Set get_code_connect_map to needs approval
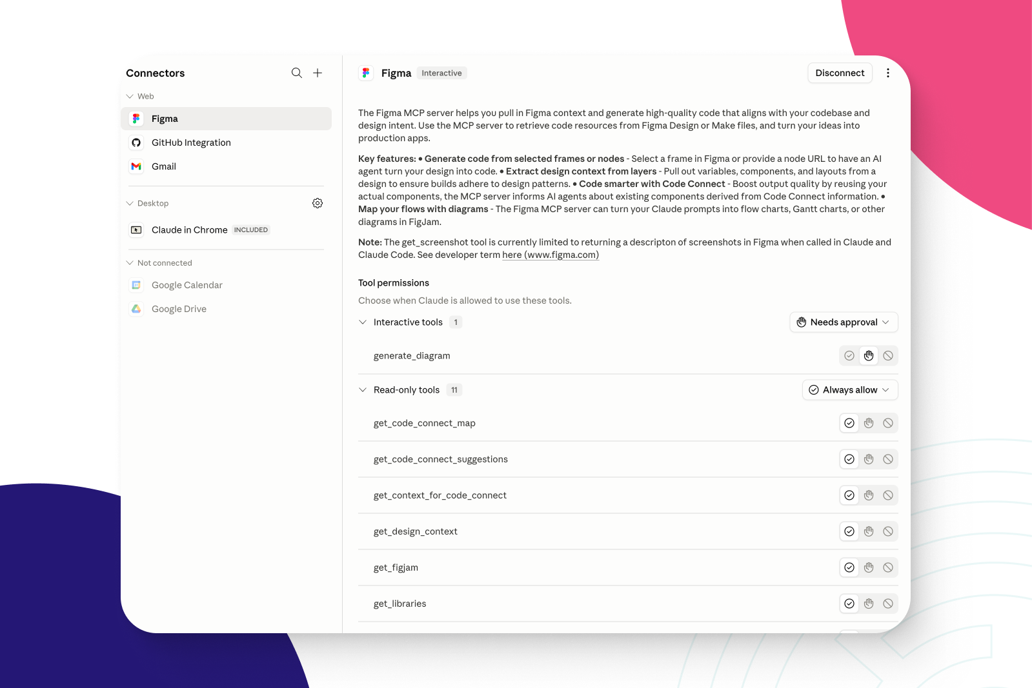This screenshot has width=1032, height=688. coord(869,423)
